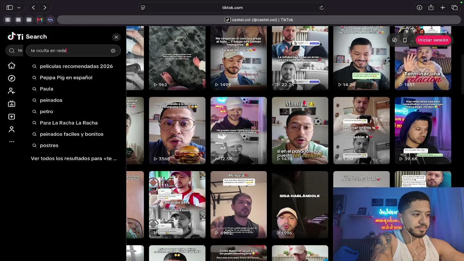This screenshot has width=464, height=261.
Task: Click Ver todos los resultados link
Action: (x=74, y=158)
